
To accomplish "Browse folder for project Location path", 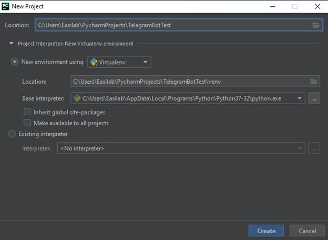I will 315,25.
